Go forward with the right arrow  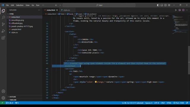point(60,5)
